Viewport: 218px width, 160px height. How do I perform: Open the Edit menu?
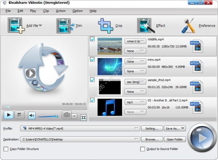coord(20,11)
